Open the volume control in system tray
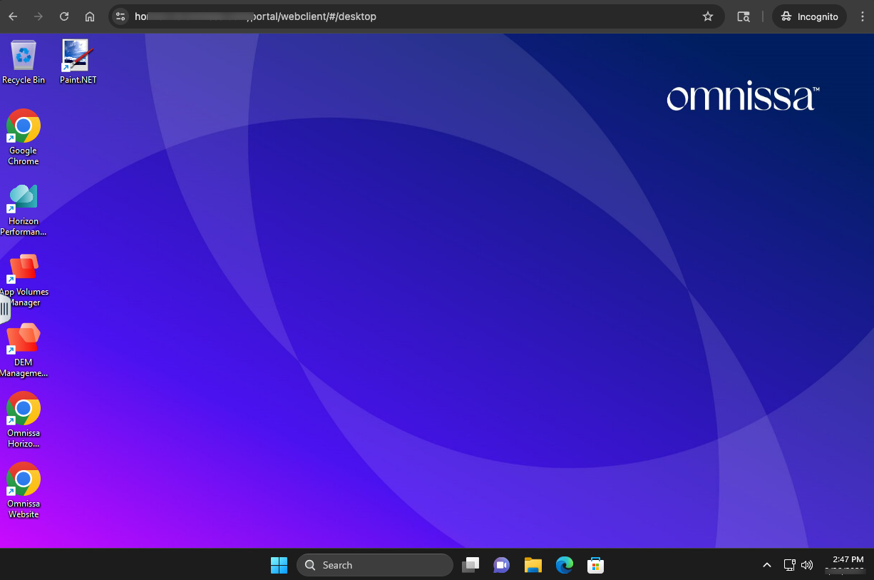 807,565
